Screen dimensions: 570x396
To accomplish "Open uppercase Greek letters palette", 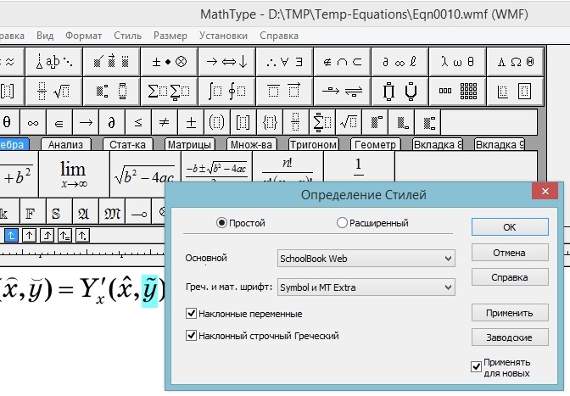I will (x=515, y=61).
